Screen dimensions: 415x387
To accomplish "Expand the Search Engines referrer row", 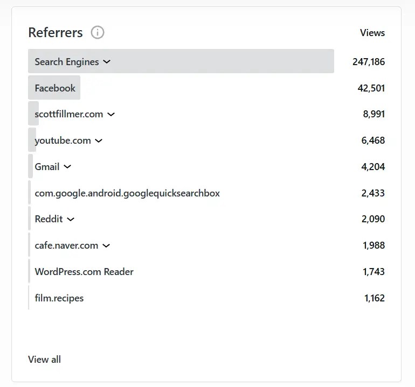I will pyautogui.click(x=107, y=61).
